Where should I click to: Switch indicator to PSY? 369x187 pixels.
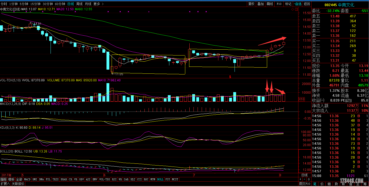[x=168, y=179]
